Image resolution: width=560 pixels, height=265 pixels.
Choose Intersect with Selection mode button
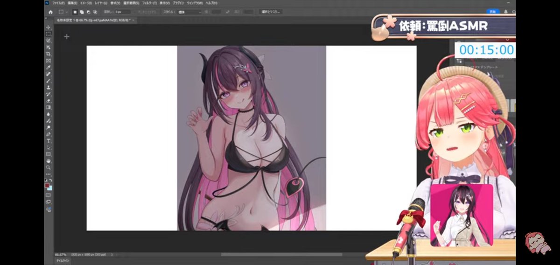[x=95, y=12]
